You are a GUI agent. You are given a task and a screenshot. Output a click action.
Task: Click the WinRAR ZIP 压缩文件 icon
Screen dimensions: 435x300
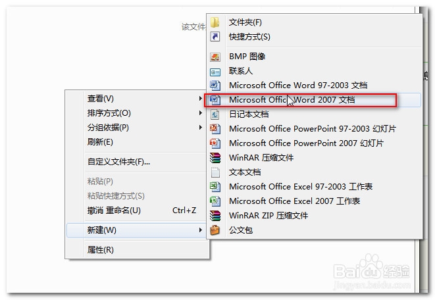pyautogui.click(x=215, y=215)
